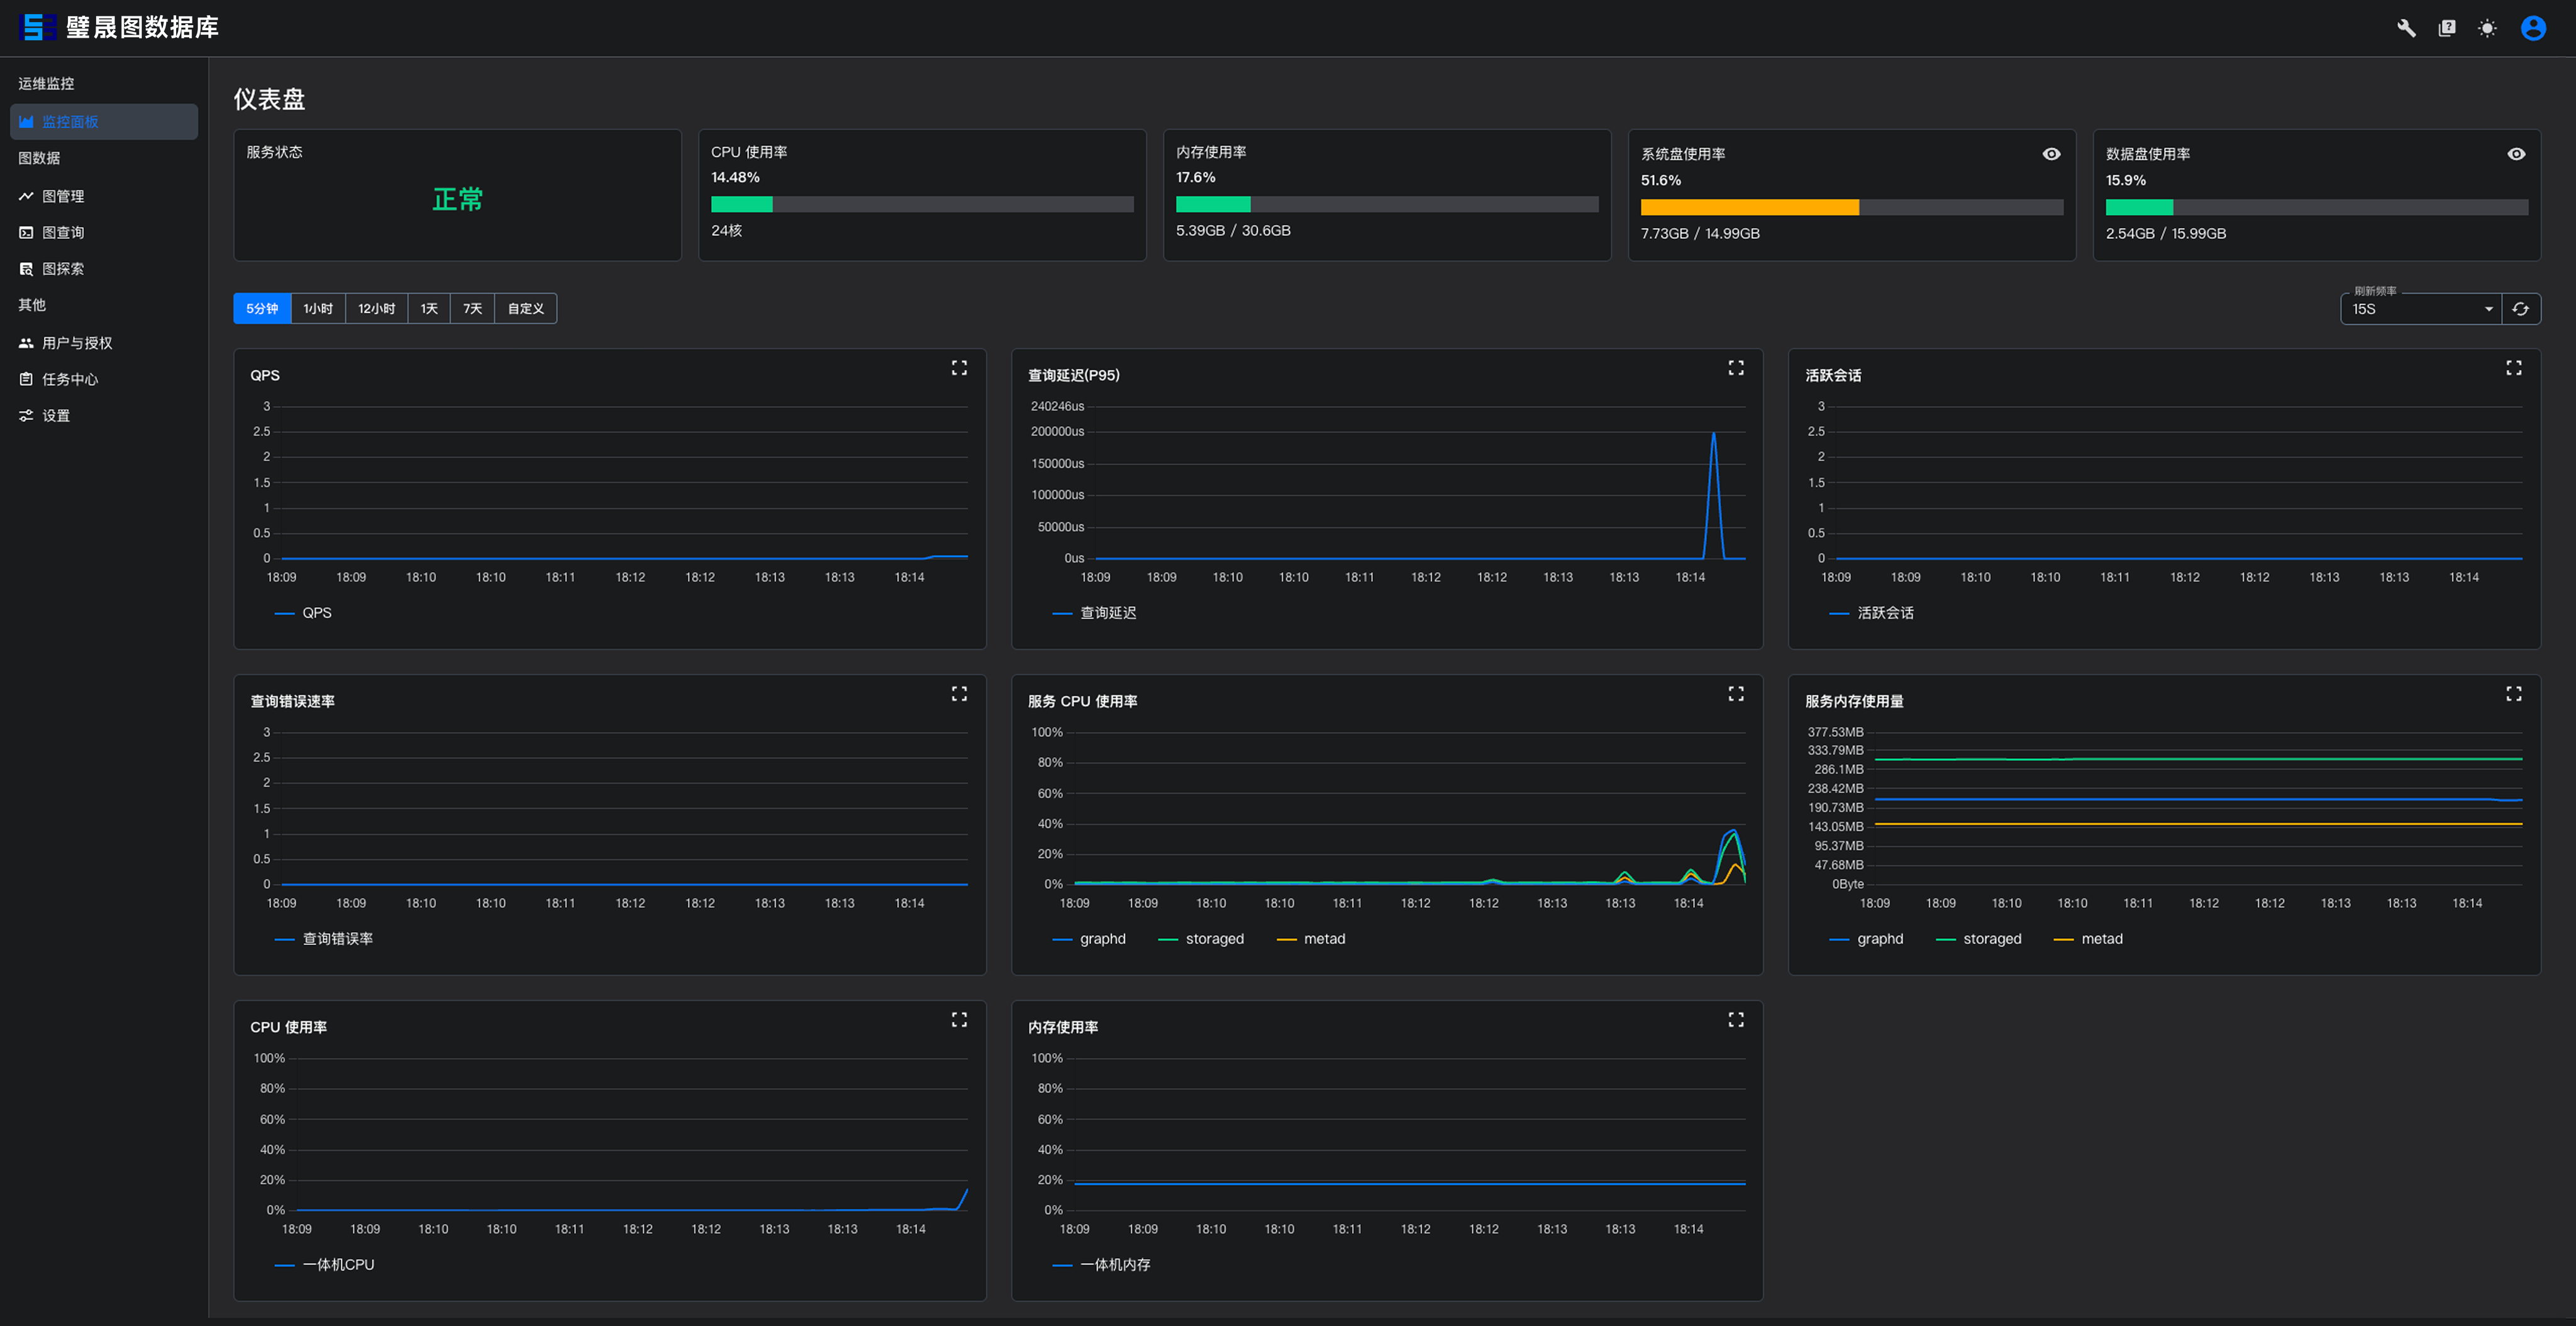Screen dimensions: 2576x1326
Task: Expand the 服务 CPU 使用率 chart fullscreen
Action: coord(1736,694)
